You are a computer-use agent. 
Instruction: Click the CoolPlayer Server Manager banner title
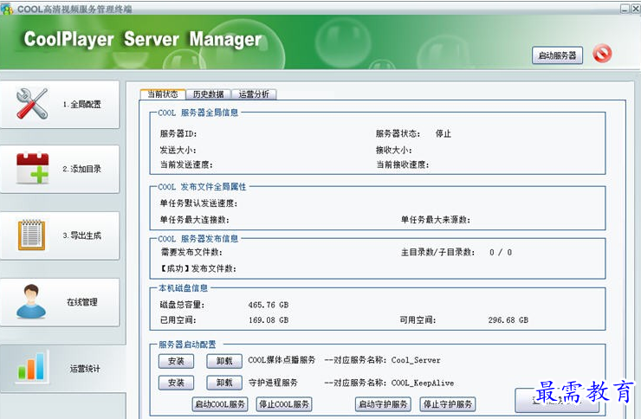pyautogui.click(x=143, y=39)
